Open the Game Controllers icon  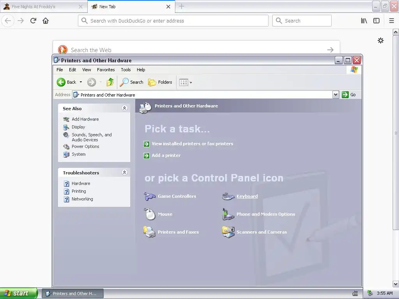pos(149,196)
